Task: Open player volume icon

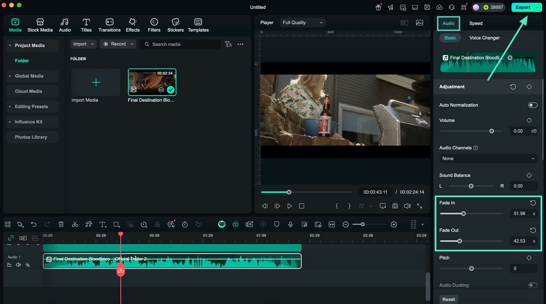Action: 407,206
